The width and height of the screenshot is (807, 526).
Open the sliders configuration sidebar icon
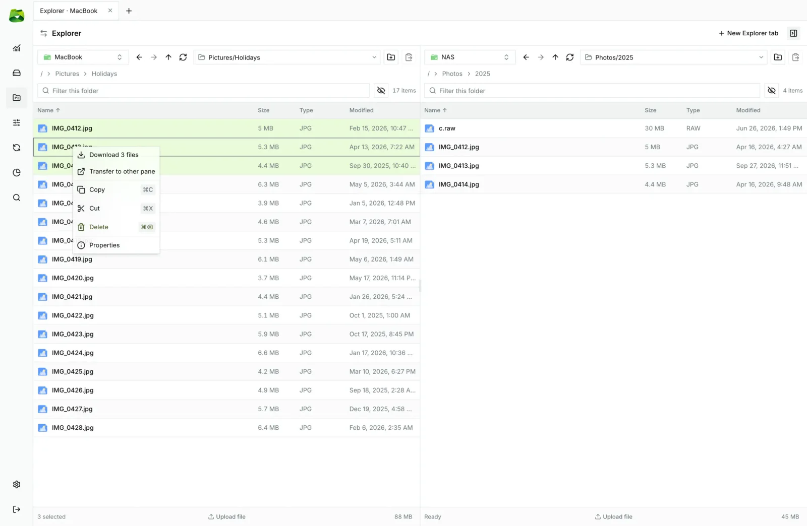point(17,122)
